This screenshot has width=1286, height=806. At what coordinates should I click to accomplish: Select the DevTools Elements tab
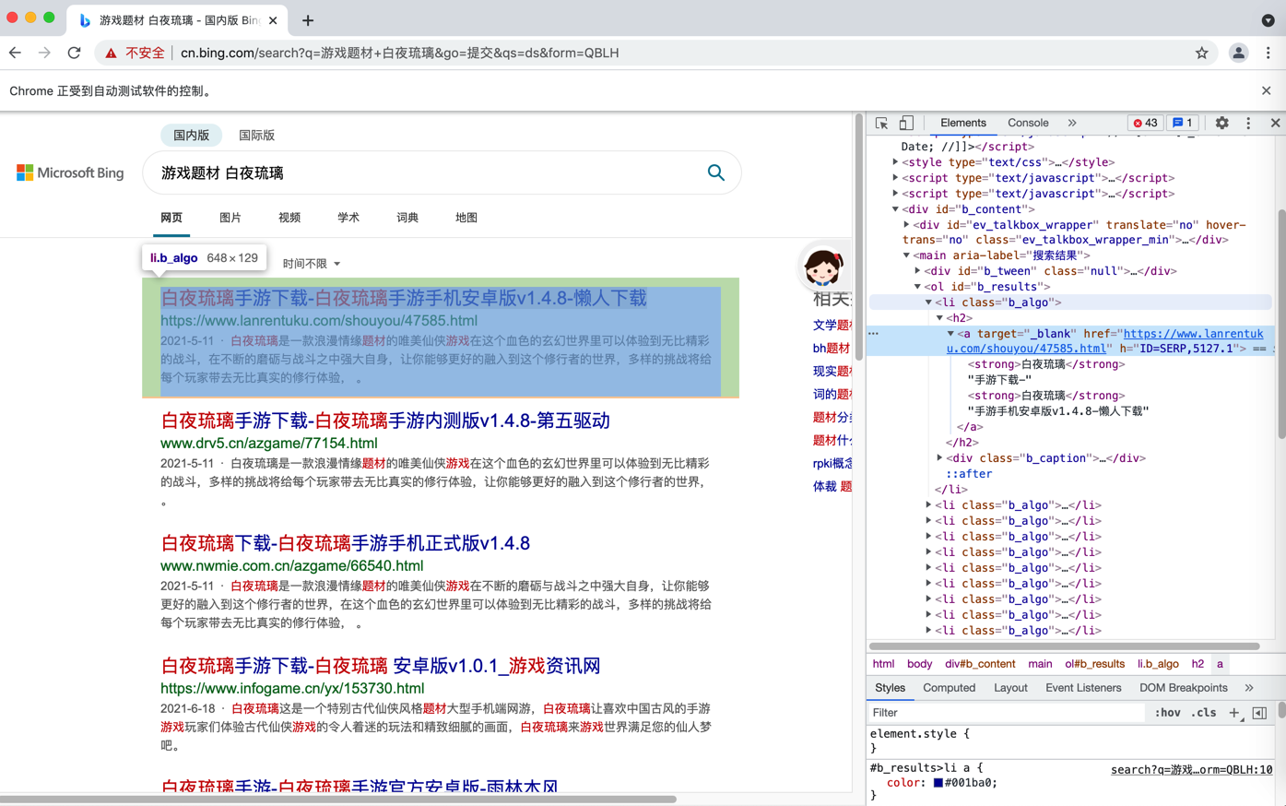coord(962,123)
